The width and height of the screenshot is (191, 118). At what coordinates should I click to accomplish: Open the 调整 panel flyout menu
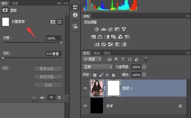pyautogui.click(x=188, y=16)
